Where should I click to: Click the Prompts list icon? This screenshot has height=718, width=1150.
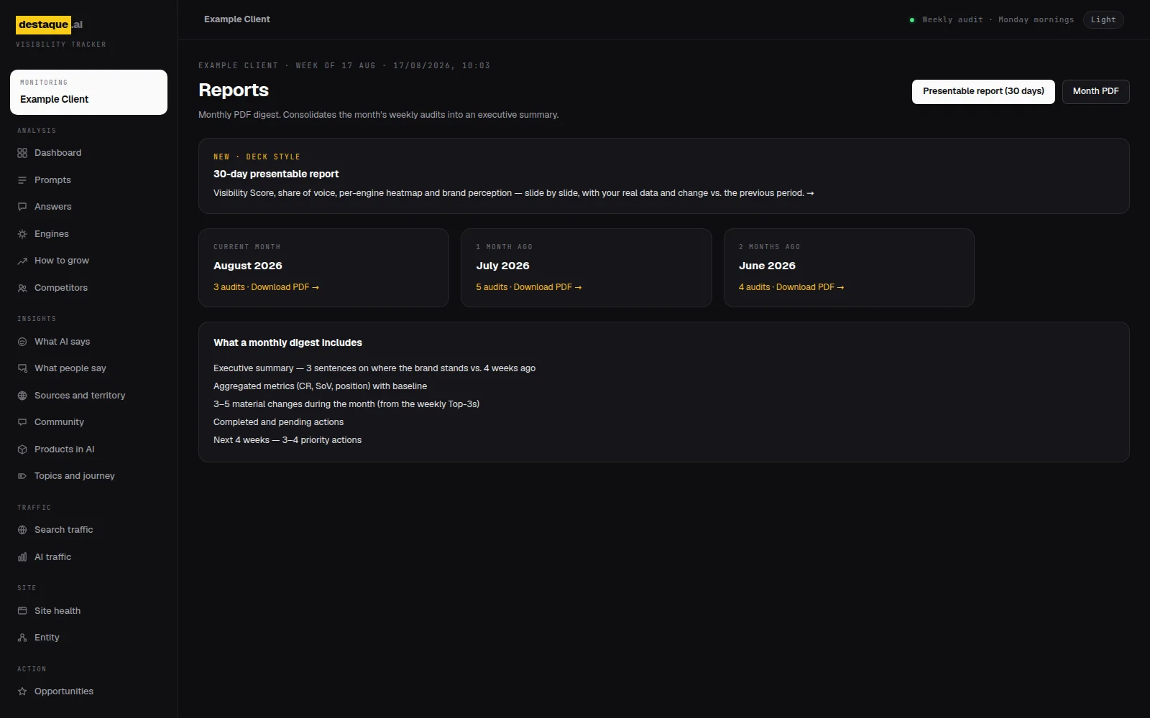pyautogui.click(x=22, y=180)
